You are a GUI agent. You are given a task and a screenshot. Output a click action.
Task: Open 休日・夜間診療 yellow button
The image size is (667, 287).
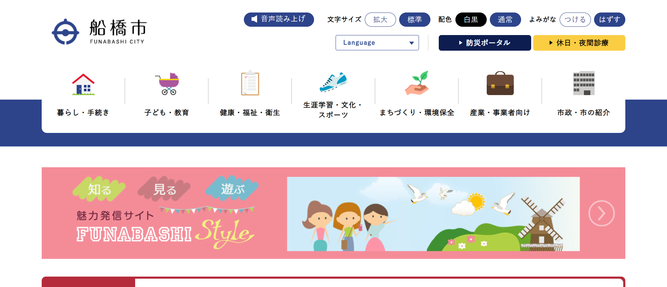point(579,43)
